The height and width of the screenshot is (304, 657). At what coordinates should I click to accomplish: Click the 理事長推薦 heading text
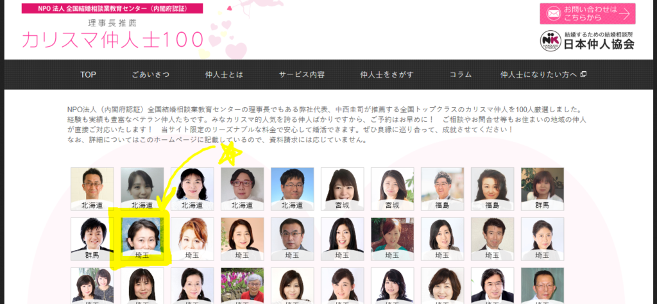tap(112, 22)
